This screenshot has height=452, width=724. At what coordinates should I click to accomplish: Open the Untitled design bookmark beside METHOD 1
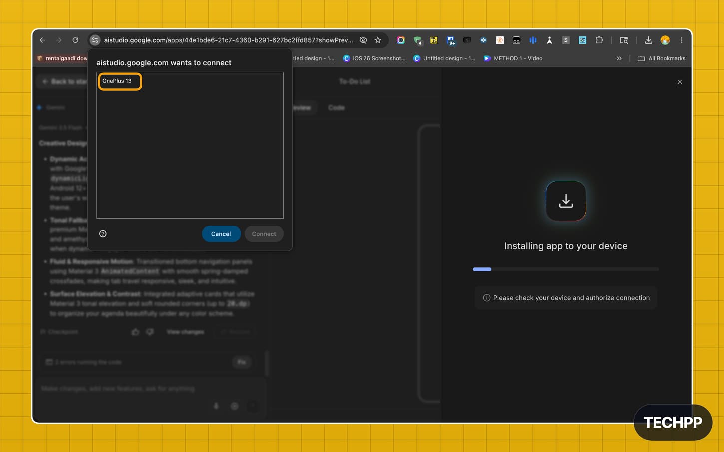click(x=444, y=58)
